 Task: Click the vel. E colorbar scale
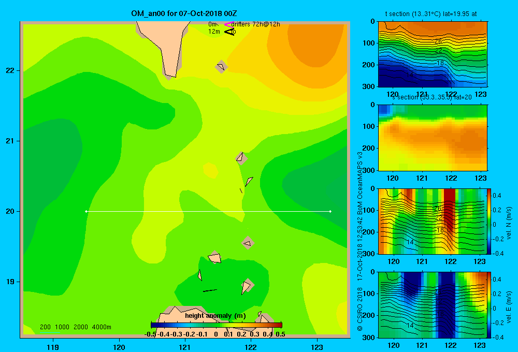point(489,305)
